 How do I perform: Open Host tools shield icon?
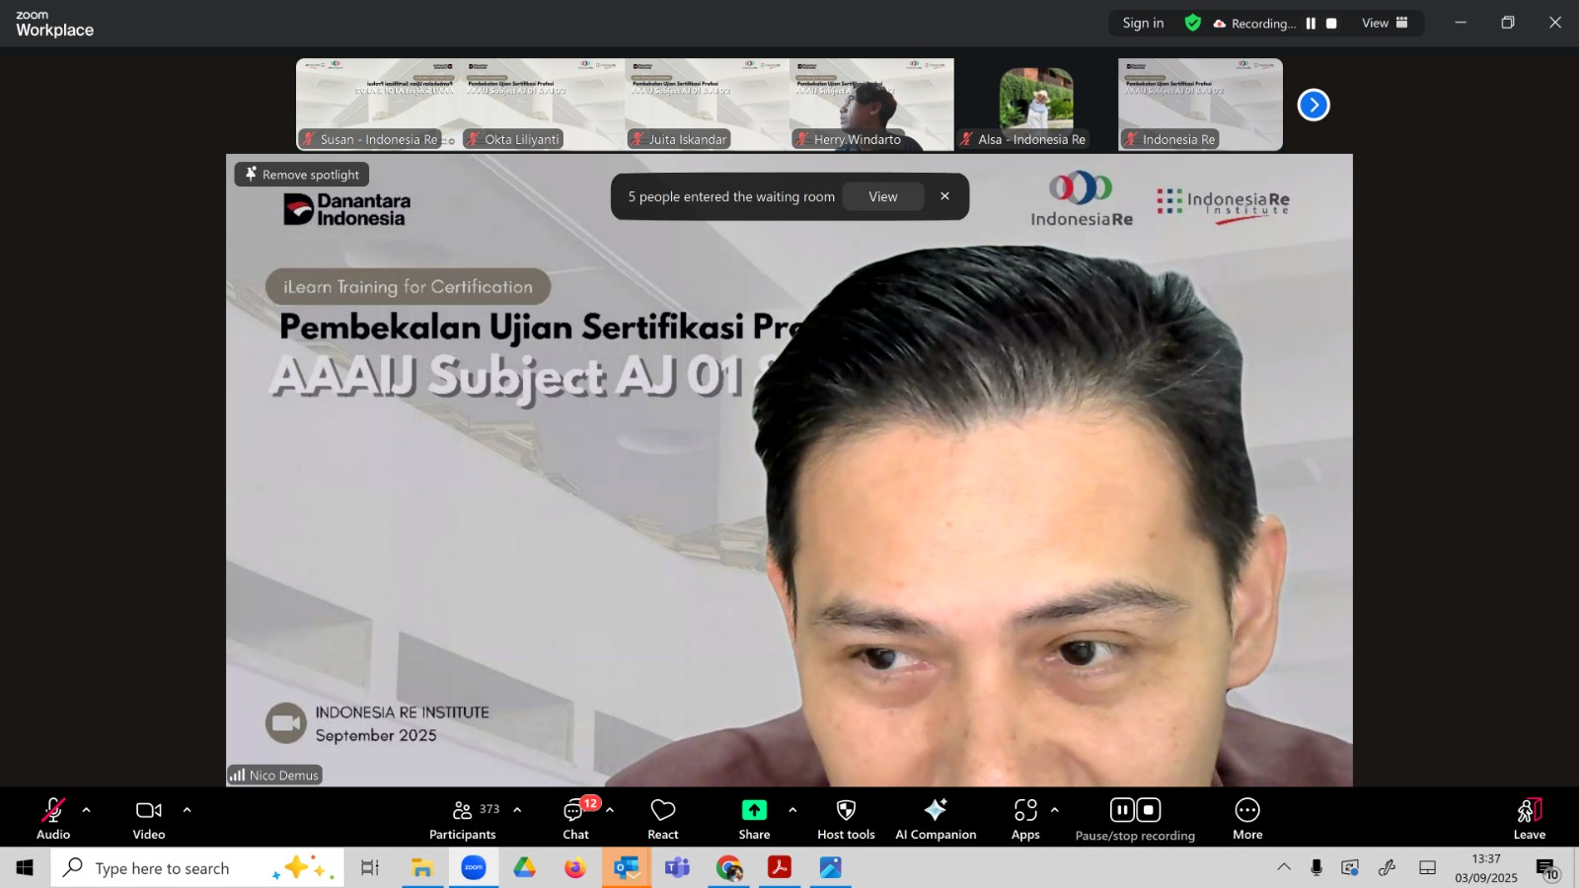coord(846,810)
